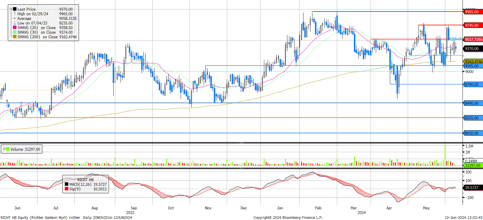Viewport: 483px width, 220px height.
Task: Click the Jul month label on time axis
Action: pyautogui.click(x=56, y=208)
